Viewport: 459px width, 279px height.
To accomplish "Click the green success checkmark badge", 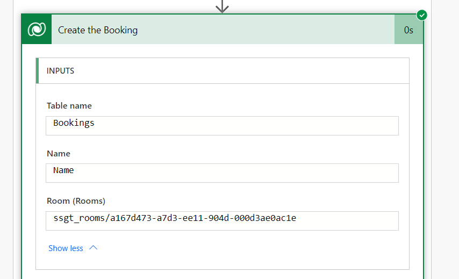I will point(422,15).
